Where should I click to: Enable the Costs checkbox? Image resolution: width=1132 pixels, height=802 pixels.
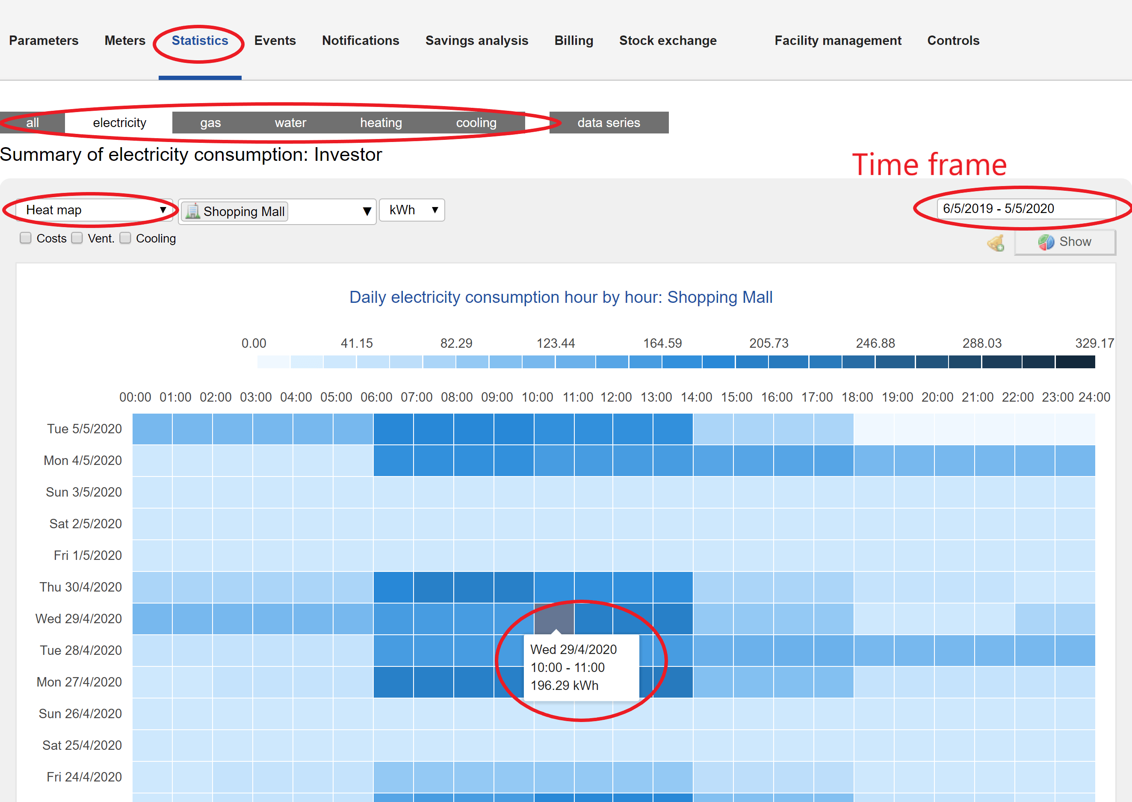point(26,239)
